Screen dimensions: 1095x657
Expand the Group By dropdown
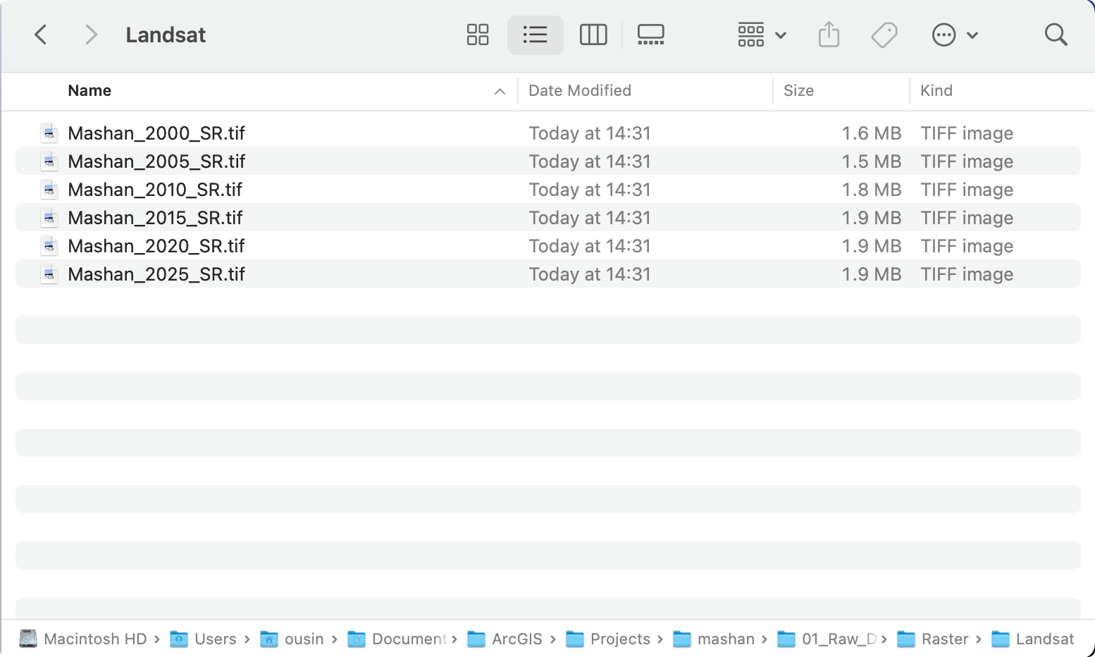pyautogui.click(x=762, y=35)
